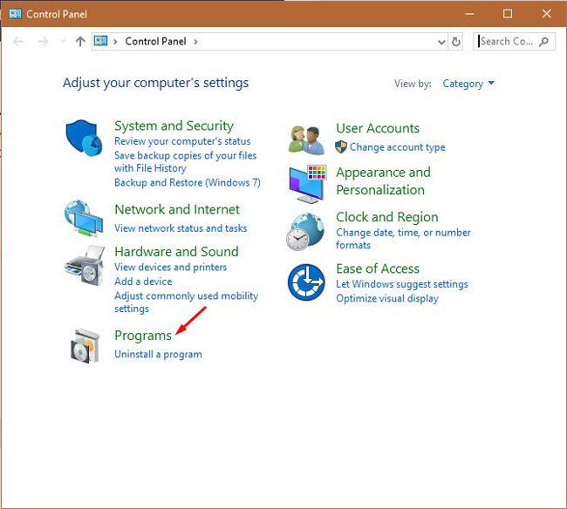The image size is (567, 509).
Task: Click the Control Panel title bar icon
Action: pos(15,14)
